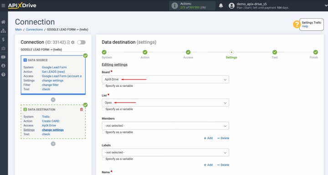The image size is (328, 175).
Task: Open the Board dropdown showing ApiX-Drive
Action: tap(165, 80)
